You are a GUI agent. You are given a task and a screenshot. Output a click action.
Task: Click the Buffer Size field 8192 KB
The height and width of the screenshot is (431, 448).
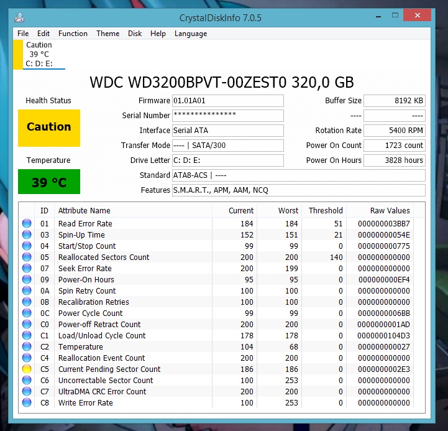point(395,101)
